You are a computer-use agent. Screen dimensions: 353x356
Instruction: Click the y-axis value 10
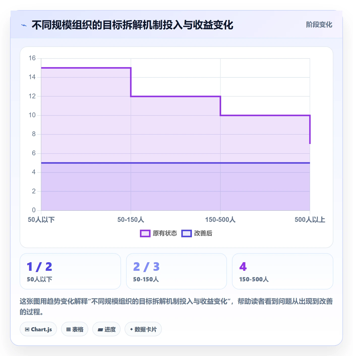[32, 115]
